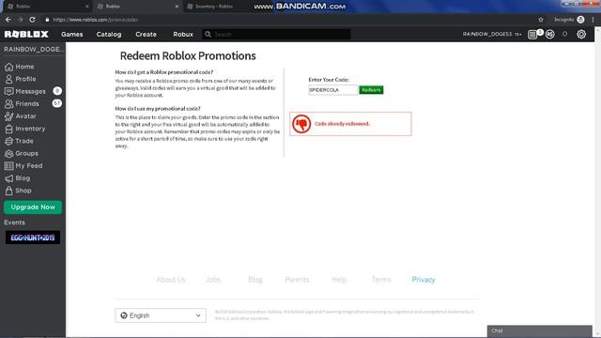This screenshot has width=601, height=338.
Task: Click the search magnifier icon
Action: click(x=208, y=34)
